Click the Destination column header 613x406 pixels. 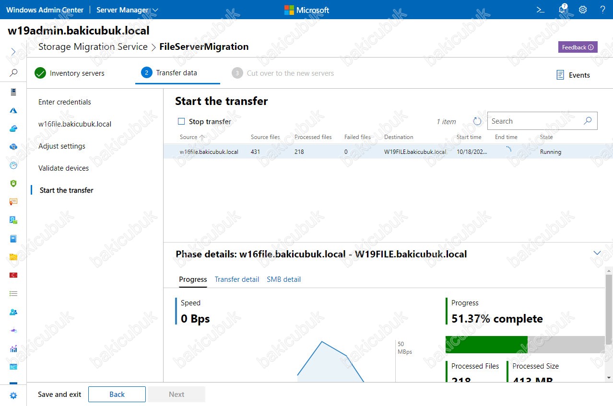pos(399,137)
